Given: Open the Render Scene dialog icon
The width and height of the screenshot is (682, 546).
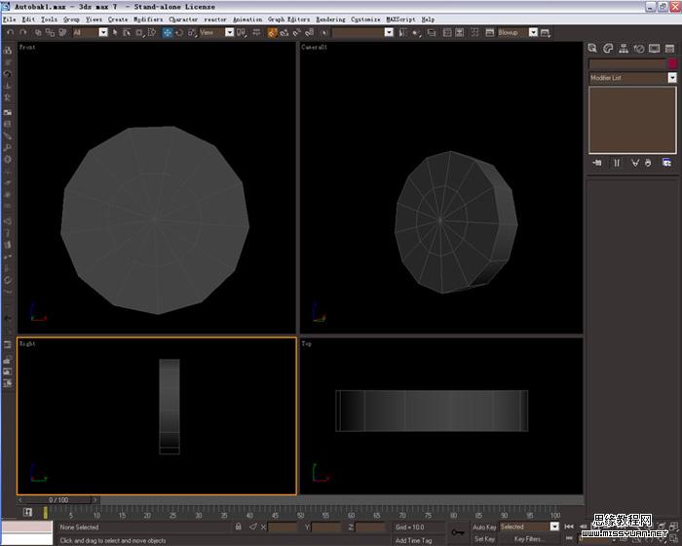Looking at the screenshot, I should (489, 32).
